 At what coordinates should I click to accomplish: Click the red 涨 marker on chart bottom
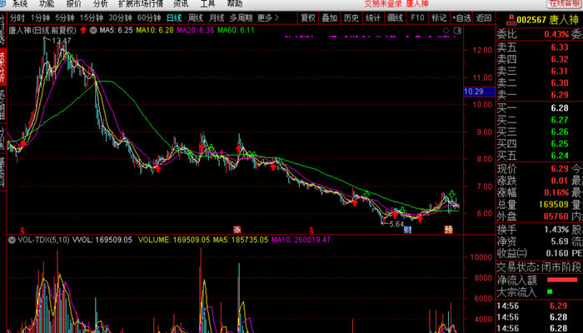(x=237, y=230)
